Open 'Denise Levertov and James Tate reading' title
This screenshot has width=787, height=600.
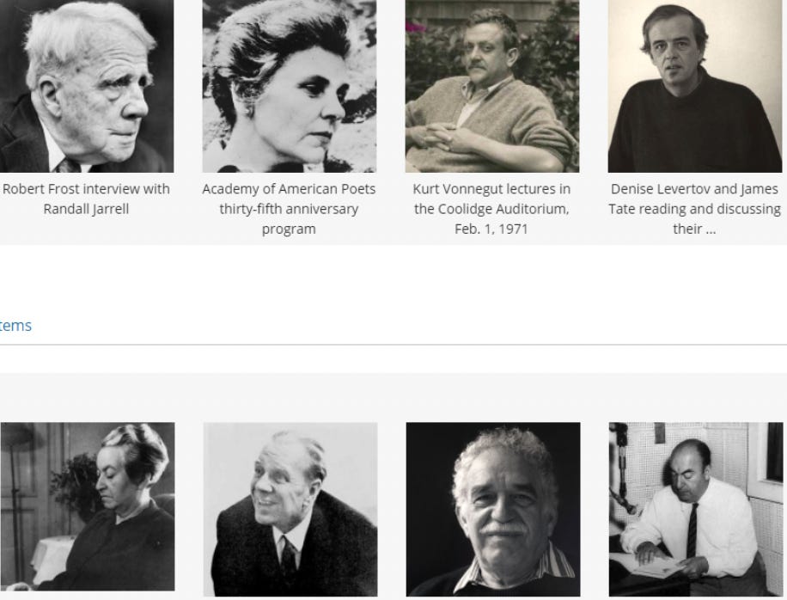695,209
